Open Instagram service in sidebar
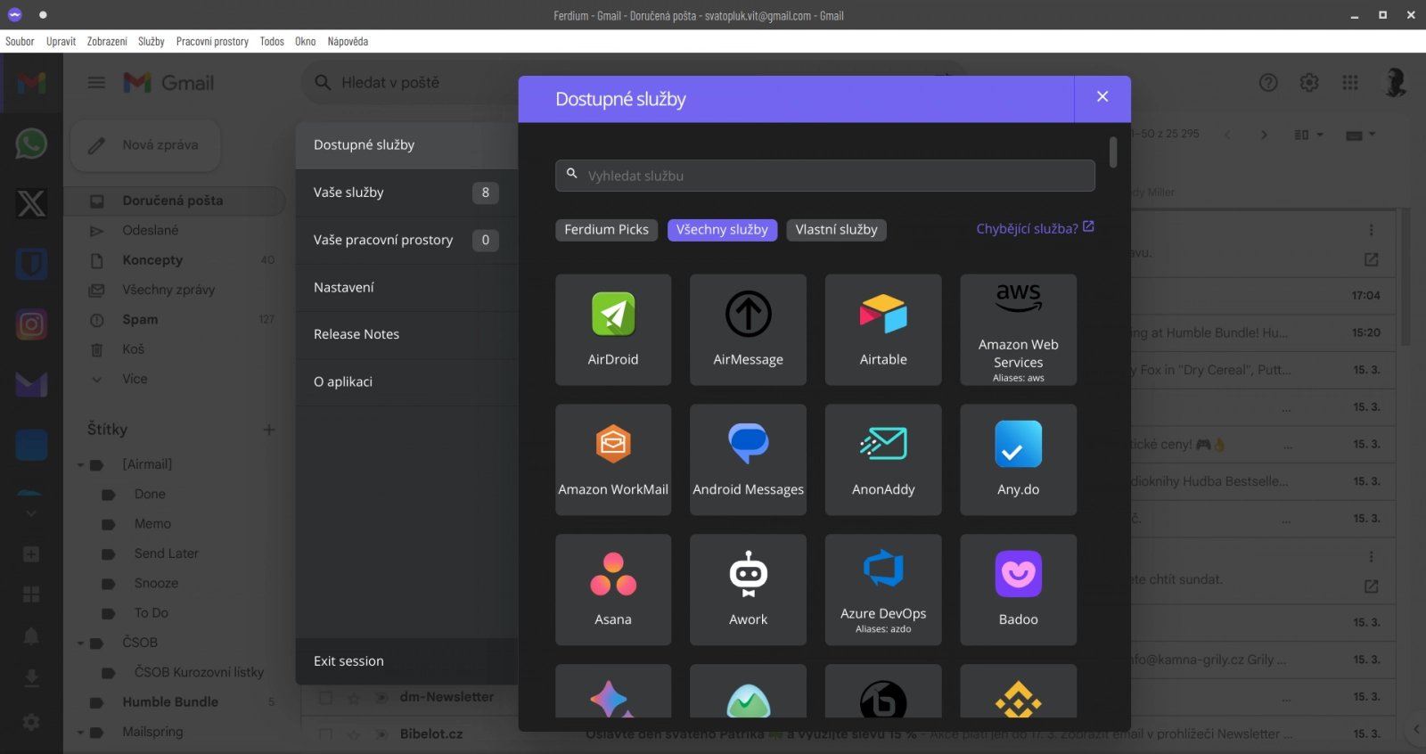 click(x=31, y=324)
